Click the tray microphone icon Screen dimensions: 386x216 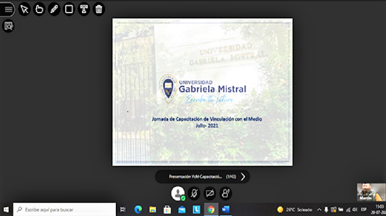pyautogui.click(x=326, y=210)
